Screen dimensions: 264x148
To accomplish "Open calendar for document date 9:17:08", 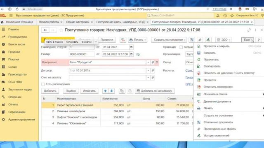I will pyautogui.click(x=131, y=54).
